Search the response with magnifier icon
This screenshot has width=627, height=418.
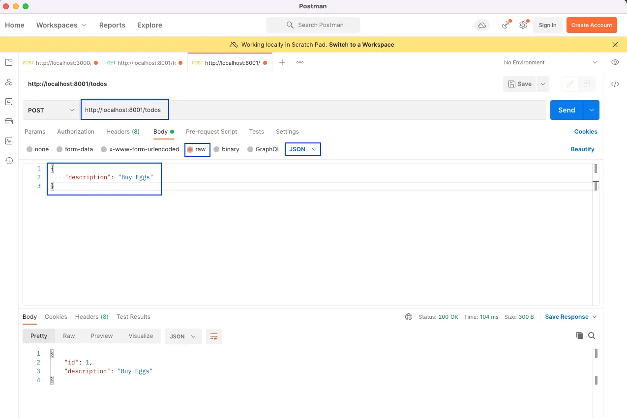[592, 335]
